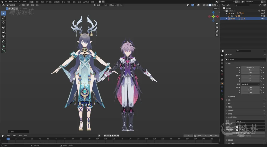Open the 文件 File menu
This screenshot has height=147, width=267.
(x=6, y=2)
